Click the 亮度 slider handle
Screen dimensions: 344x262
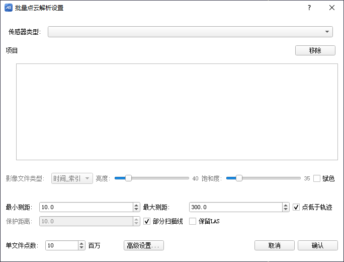[128, 178]
